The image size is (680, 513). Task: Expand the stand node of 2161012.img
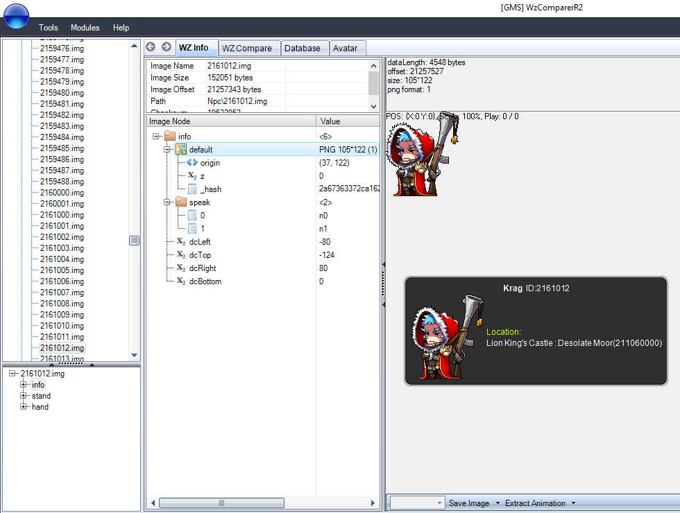pyautogui.click(x=23, y=396)
